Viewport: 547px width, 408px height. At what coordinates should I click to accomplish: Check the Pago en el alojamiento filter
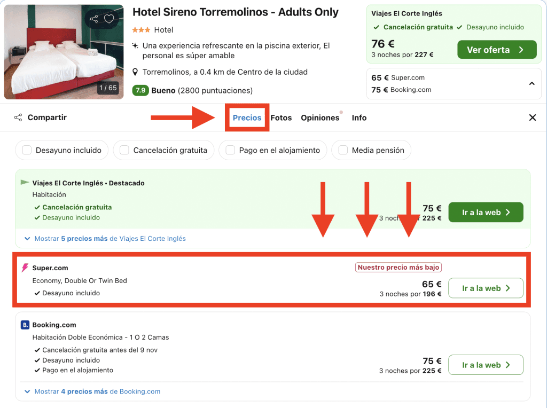230,151
